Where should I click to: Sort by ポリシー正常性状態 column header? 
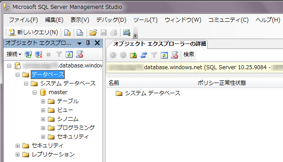[x=239, y=83]
